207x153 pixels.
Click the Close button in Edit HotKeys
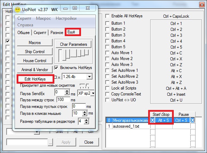click(x=89, y=142)
